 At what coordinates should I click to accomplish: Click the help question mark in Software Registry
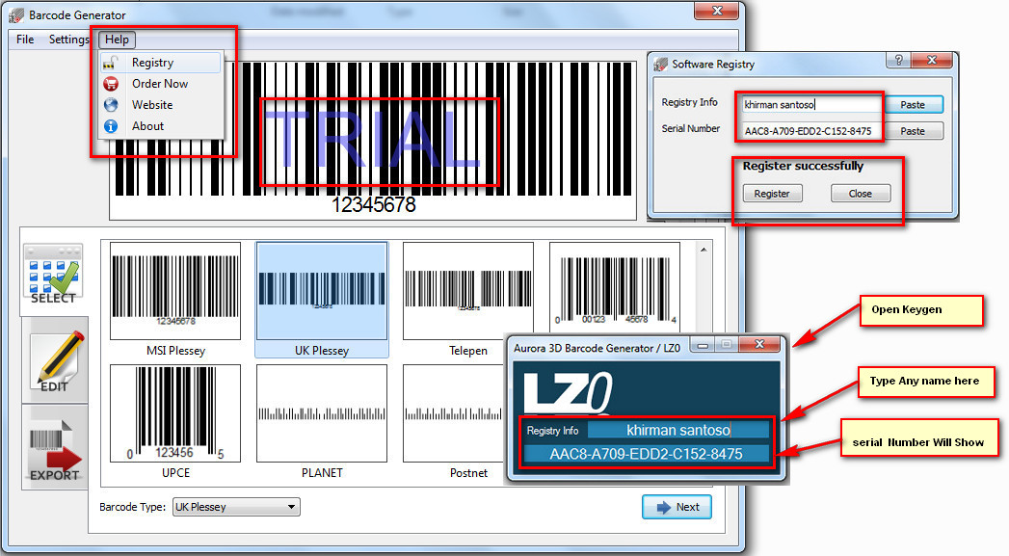pyautogui.click(x=899, y=60)
